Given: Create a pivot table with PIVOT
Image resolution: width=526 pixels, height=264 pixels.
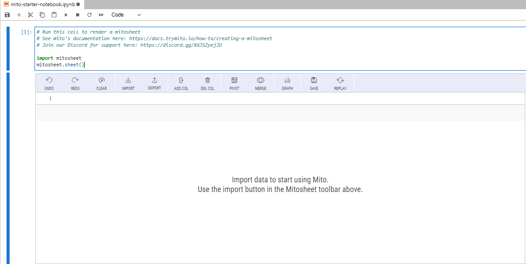Looking at the screenshot, I should [x=234, y=83].
